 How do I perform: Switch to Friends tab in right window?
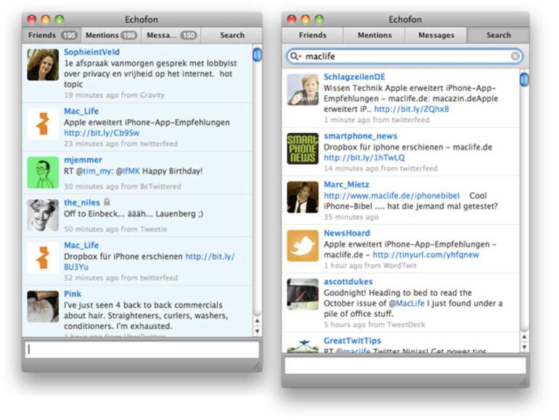(313, 36)
